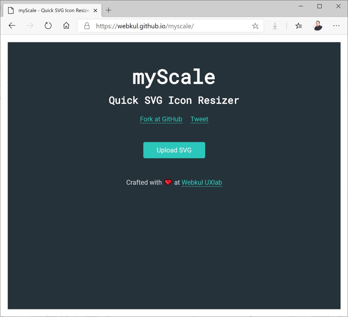This screenshot has width=348, height=317.
Task: Open the Settings and more ellipsis menu
Action: pos(336,26)
